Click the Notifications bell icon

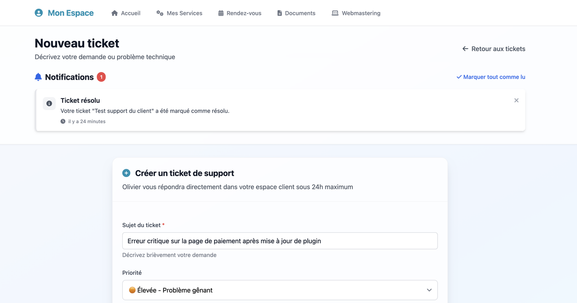[x=38, y=77]
